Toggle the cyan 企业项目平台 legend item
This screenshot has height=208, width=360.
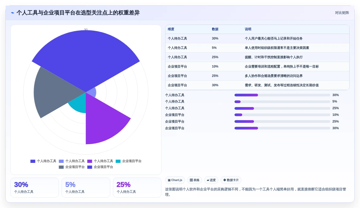coord(128,161)
